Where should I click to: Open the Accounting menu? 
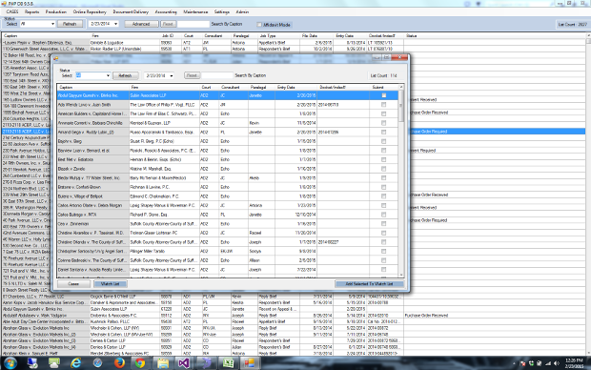pos(166,11)
